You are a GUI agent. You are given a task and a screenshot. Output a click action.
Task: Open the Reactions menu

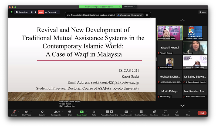click(x=154, y=112)
